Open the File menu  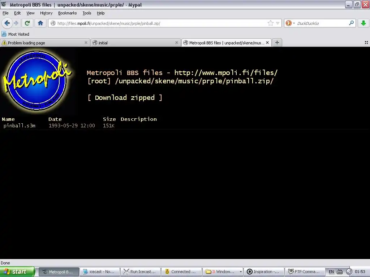pyautogui.click(x=5, y=13)
